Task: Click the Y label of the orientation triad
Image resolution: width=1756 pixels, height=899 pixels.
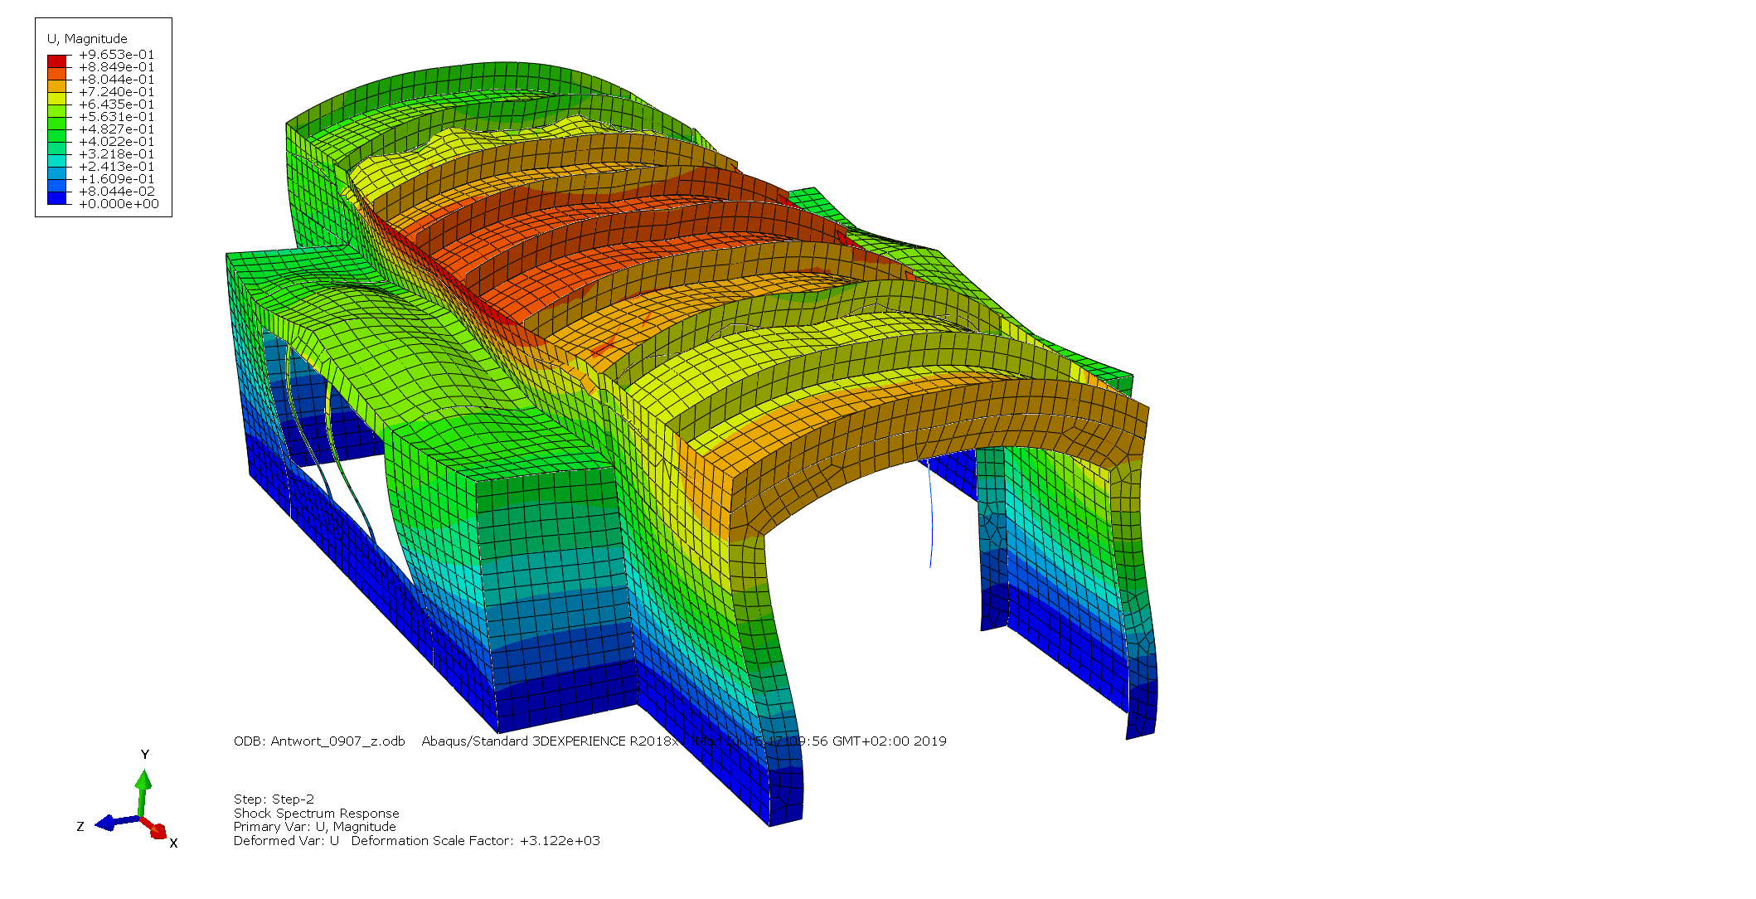Action: pos(145,755)
